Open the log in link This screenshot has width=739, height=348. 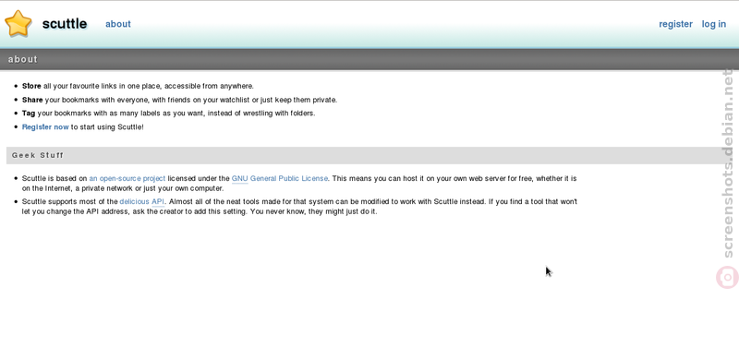[x=713, y=24]
